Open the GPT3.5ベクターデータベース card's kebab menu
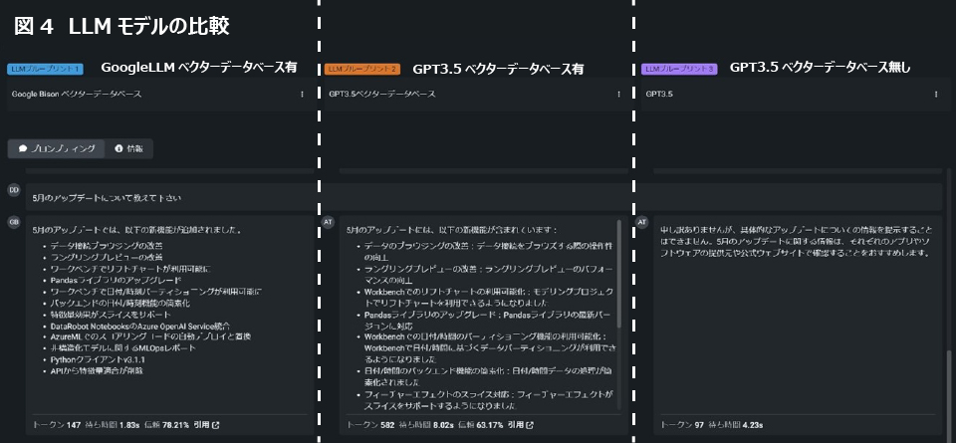The image size is (956, 443). tap(618, 95)
